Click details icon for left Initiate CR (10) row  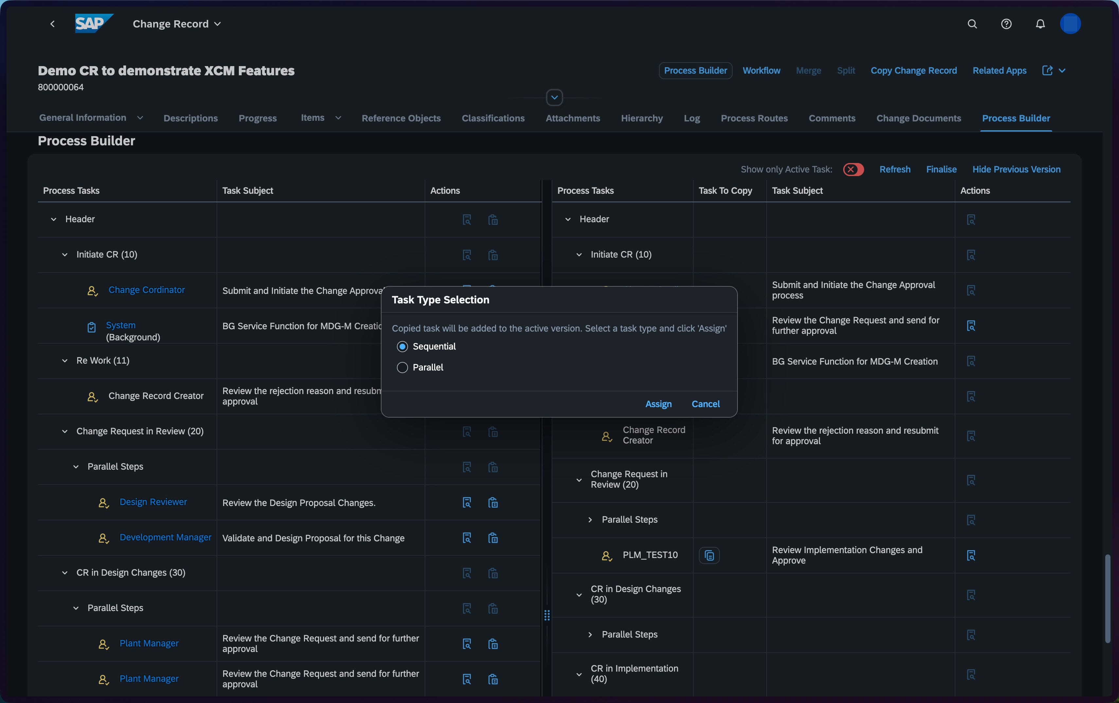click(x=467, y=255)
